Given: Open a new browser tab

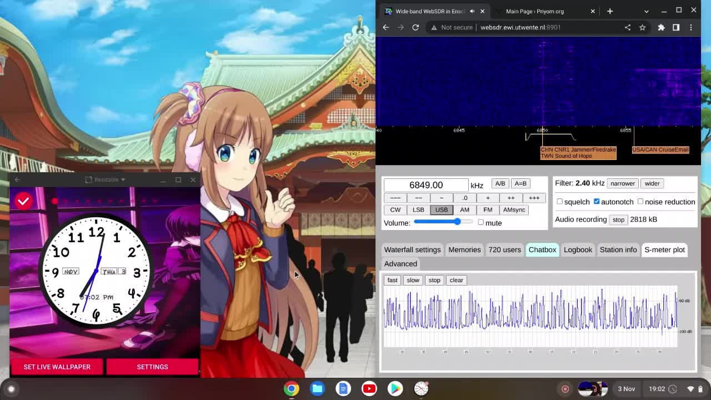Looking at the screenshot, I should click(610, 11).
